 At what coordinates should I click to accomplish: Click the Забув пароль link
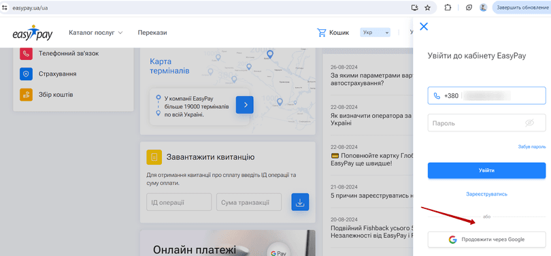tap(532, 146)
